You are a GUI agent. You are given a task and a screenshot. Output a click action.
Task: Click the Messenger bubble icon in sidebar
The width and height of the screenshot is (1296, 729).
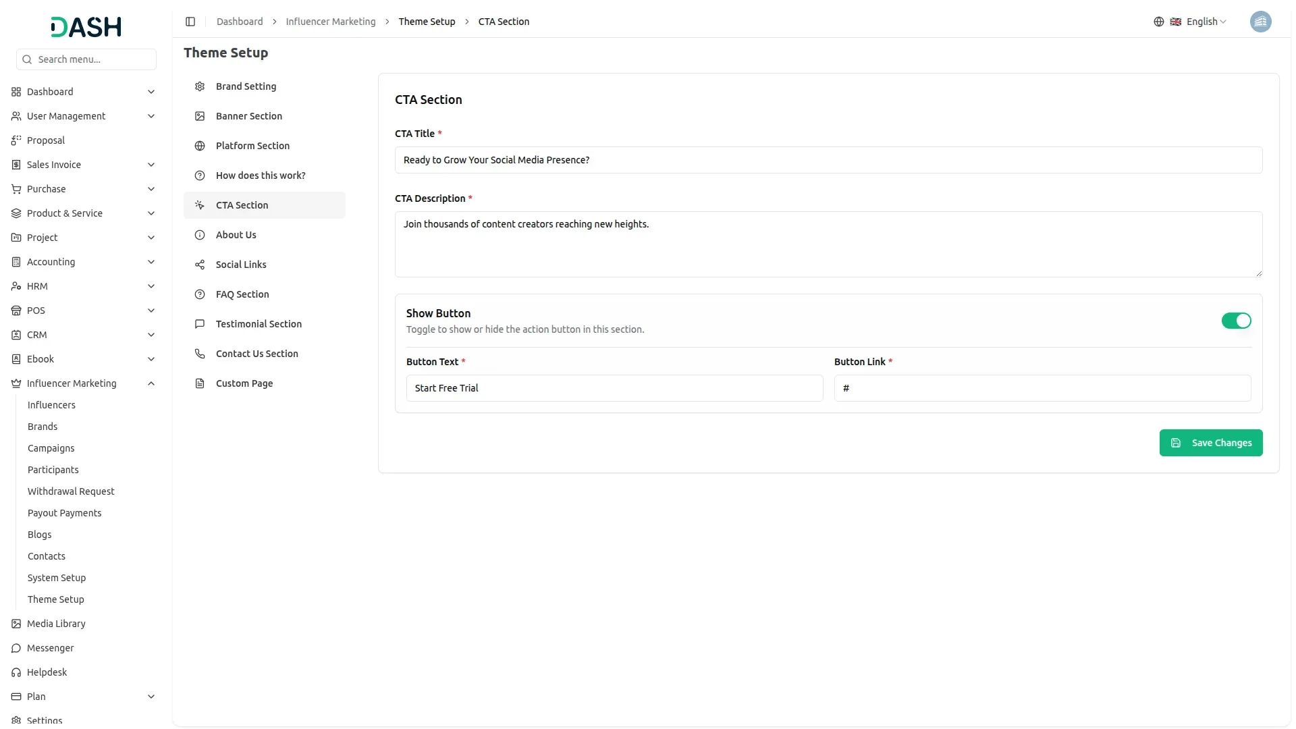(16, 648)
